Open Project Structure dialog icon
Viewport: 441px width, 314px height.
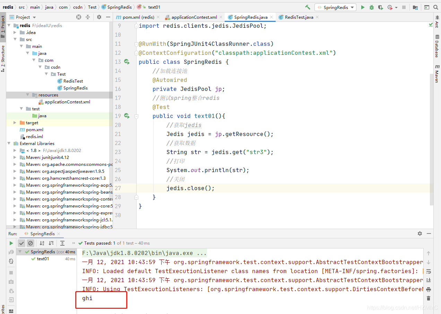pyautogui.click(x=415, y=7)
